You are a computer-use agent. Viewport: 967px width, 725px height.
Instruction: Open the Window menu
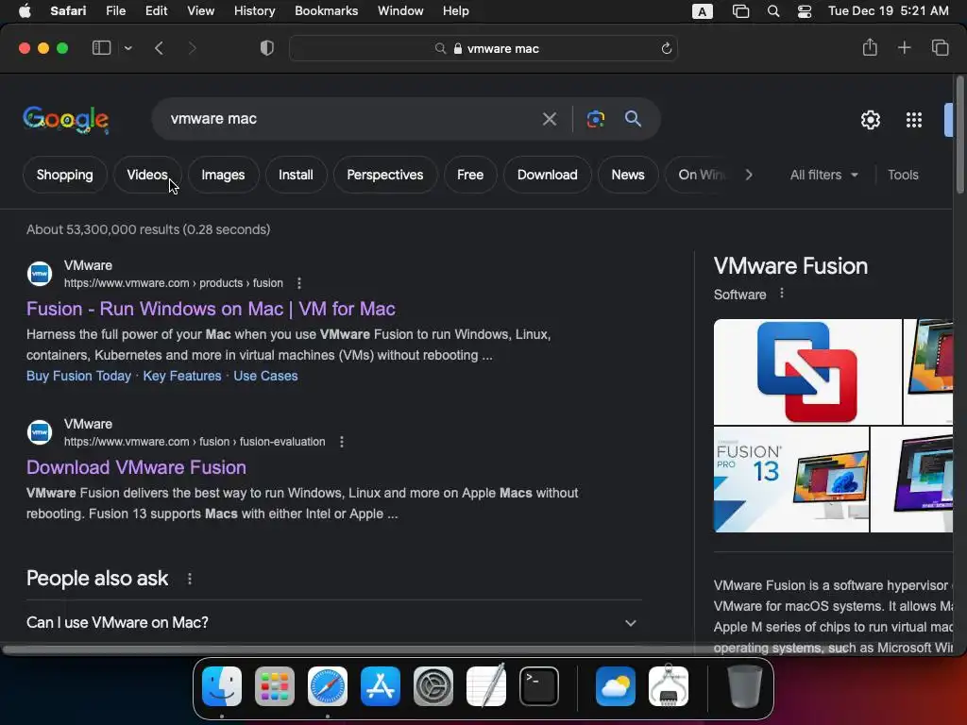[x=400, y=11]
